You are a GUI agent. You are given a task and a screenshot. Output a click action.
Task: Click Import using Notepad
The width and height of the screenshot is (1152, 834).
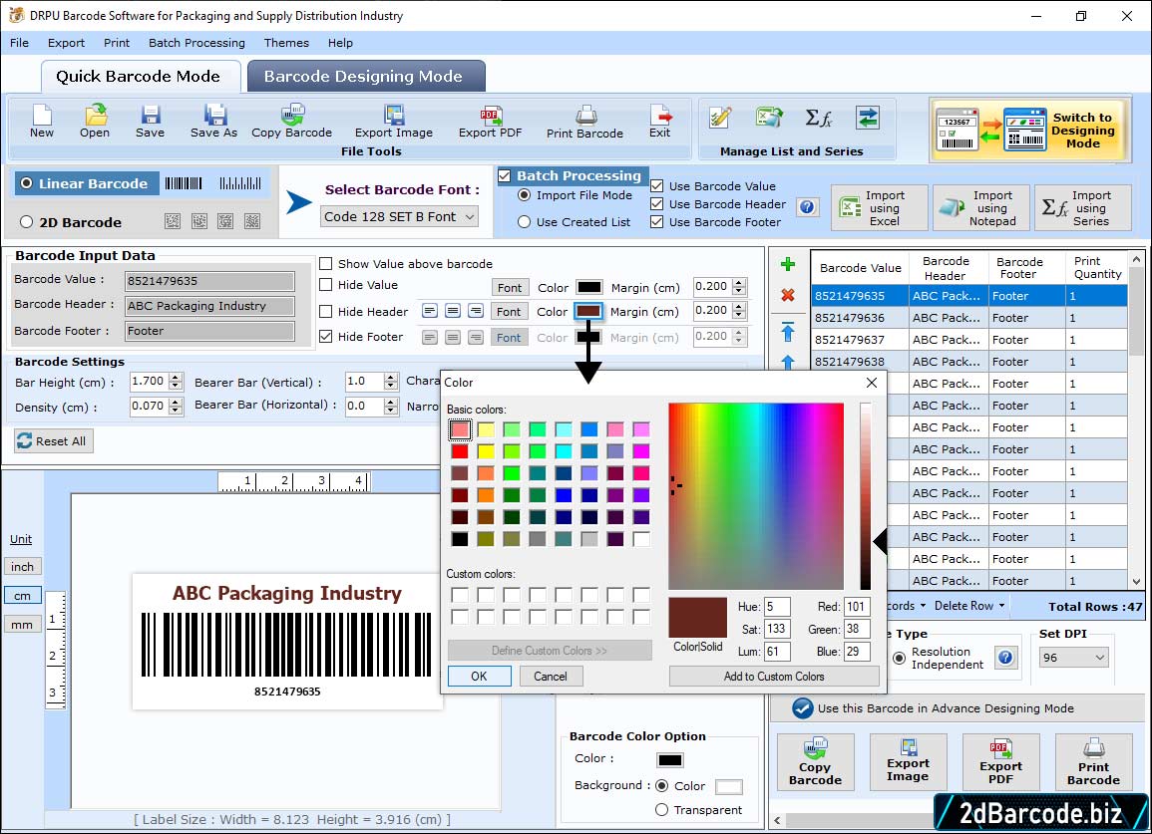(980, 208)
